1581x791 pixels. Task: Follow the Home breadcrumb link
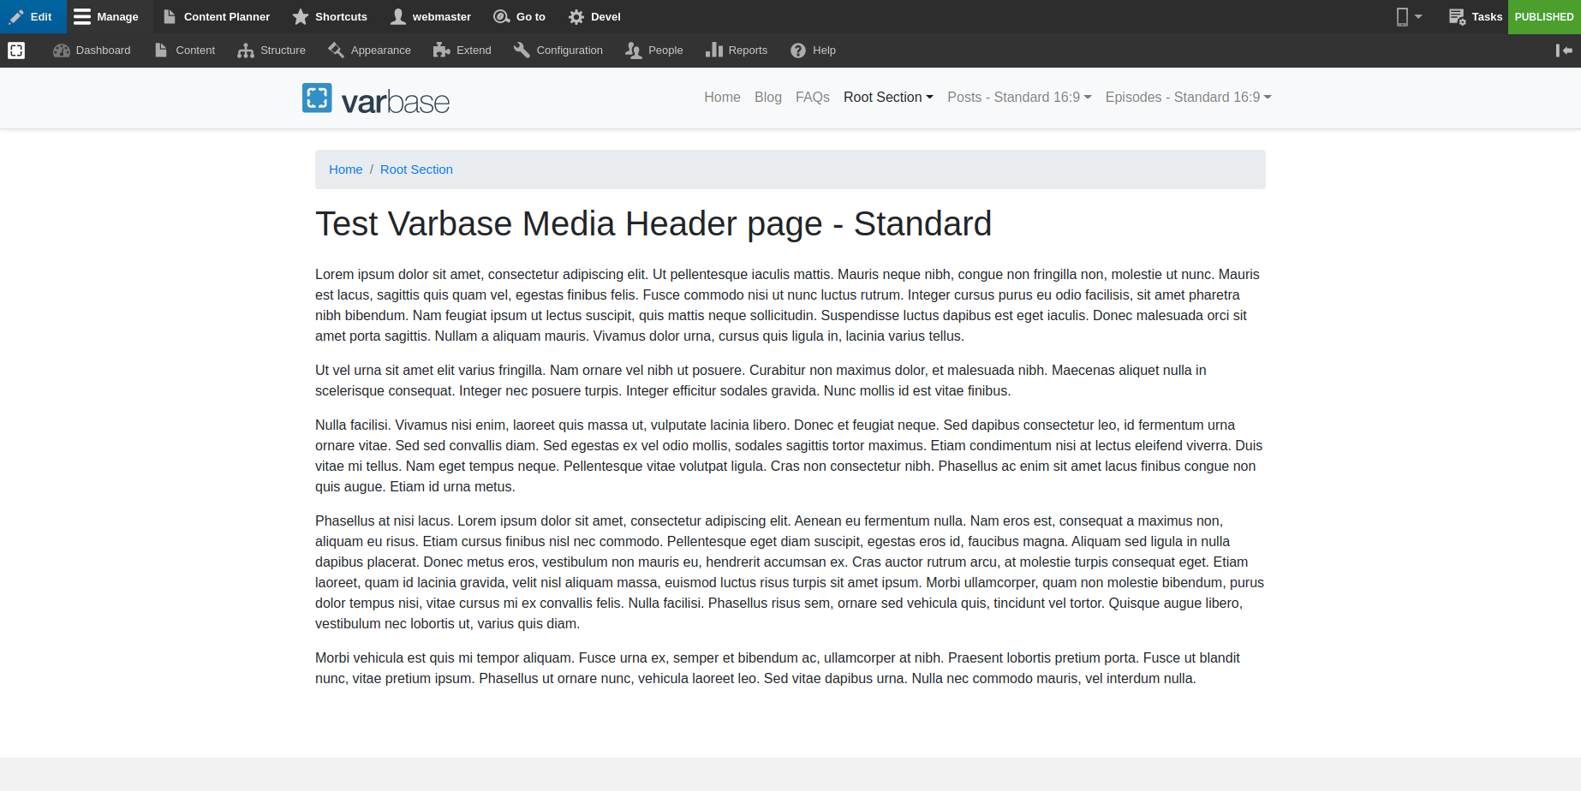click(345, 169)
